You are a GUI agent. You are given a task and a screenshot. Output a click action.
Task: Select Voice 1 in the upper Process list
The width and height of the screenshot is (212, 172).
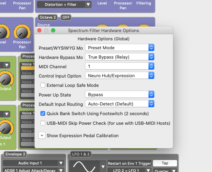coord(28,66)
